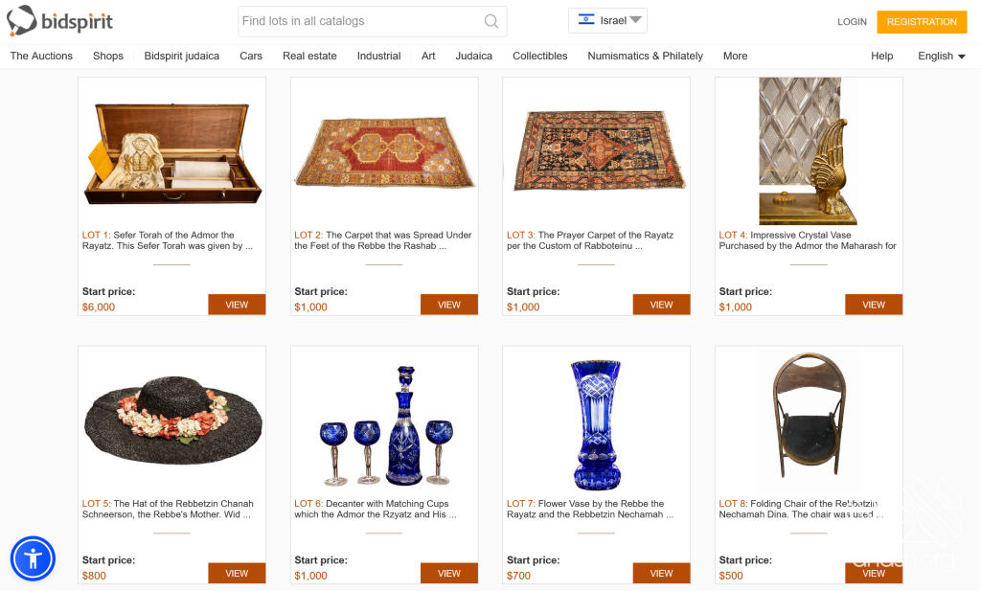Click the LOGIN link

pyautogui.click(x=852, y=21)
